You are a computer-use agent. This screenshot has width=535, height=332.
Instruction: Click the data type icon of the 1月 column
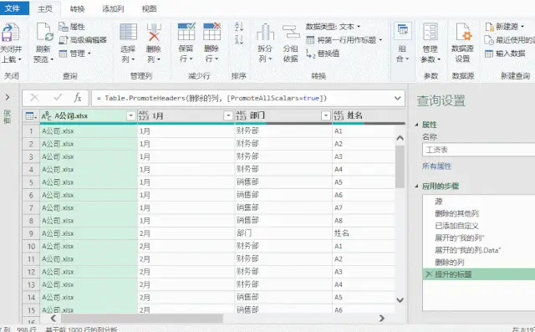tap(144, 115)
